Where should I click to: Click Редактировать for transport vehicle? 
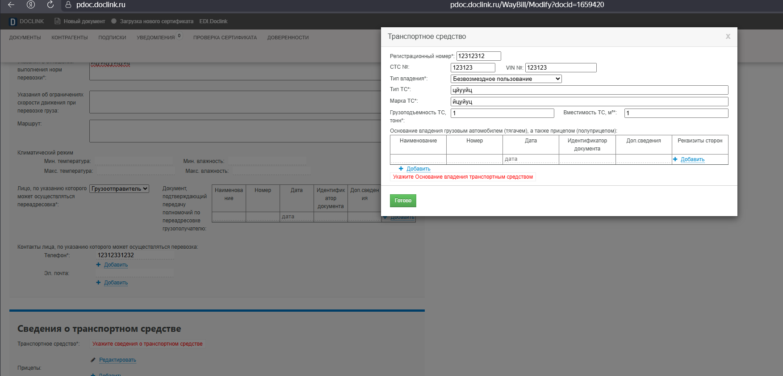tap(117, 360)
